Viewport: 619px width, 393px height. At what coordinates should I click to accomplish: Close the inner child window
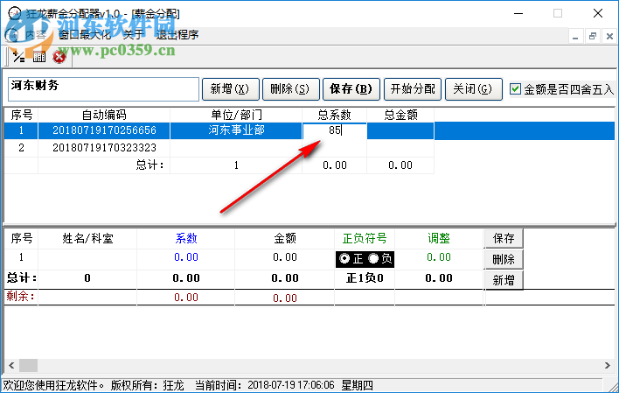click(609, 37)
